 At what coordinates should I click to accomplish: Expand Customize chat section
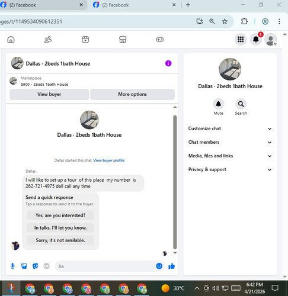pos(230,128)
